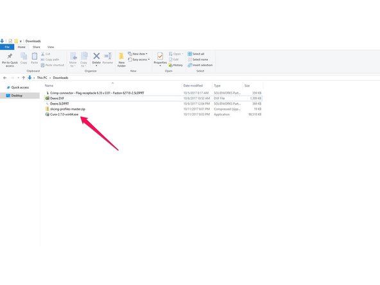Create a New folder
Image resolution: width=380 pixels, height=285 pixels.
tap(121, 60)
